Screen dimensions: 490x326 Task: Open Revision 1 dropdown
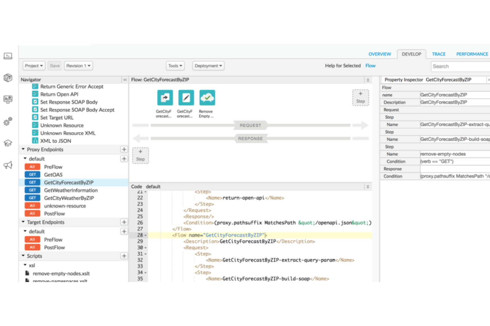[x=78, y=66]
